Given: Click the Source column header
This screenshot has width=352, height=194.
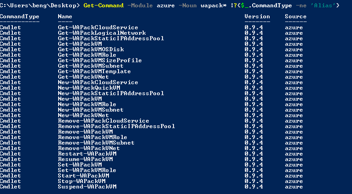Looking at the screenshot, I should click(296, 16).
